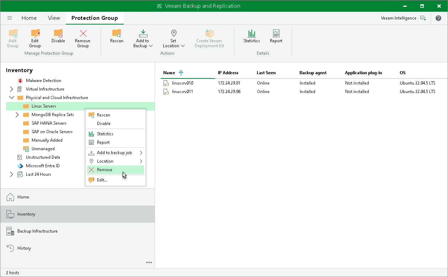The height and width of the screenshot is (277, 448).
Task: Choose Disable from the context menu
Action: point(116,124)
